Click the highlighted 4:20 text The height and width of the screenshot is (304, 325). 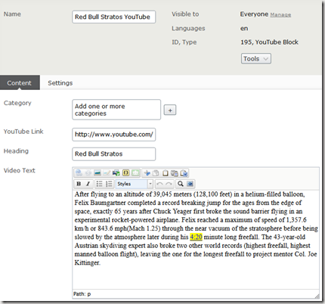(x=196, y=237)
